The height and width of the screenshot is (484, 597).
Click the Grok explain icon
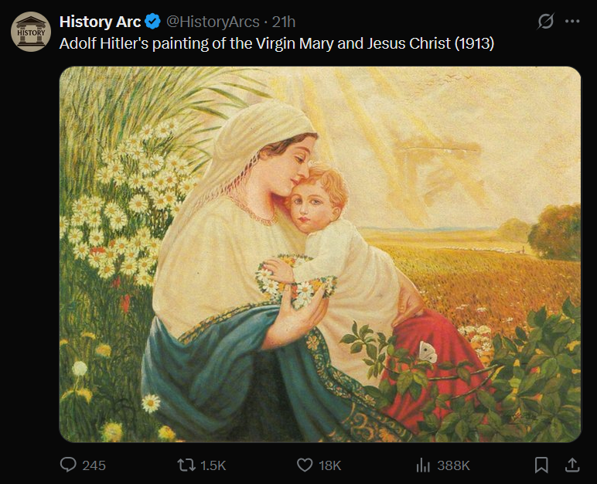(x=546, y=22)
